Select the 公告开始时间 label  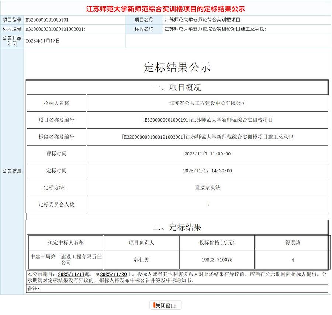pos(12,39)
